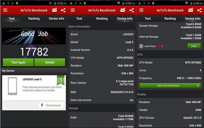Open hamburger menu on Basic Information screen
This screenshot has height=128, width=204.
tap(73, 10)
